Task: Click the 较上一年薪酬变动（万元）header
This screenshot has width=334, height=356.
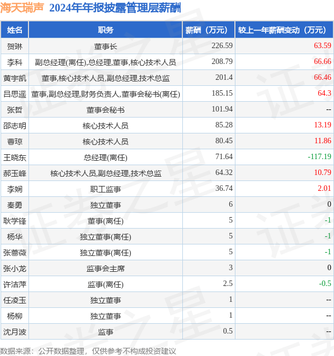Action: point(284,30)
